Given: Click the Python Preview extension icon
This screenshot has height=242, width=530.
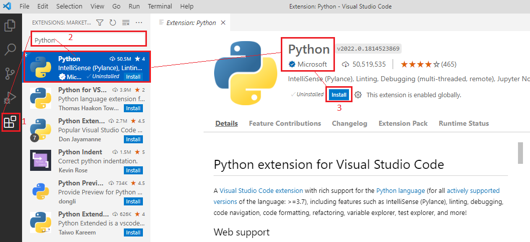Looking at the screenshot, I should (41, 191).
